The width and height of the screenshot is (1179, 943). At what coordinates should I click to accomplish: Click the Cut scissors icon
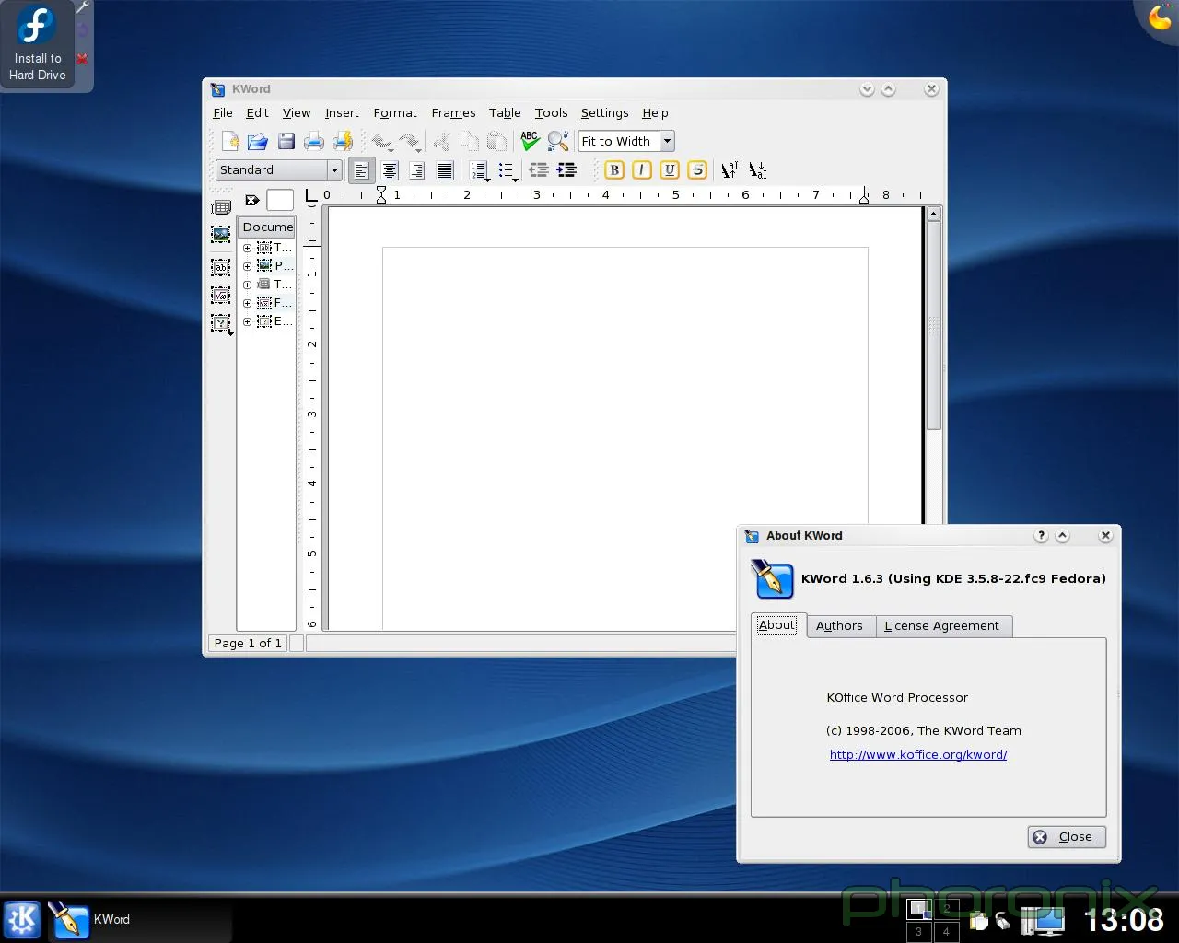tap(442, 141)
